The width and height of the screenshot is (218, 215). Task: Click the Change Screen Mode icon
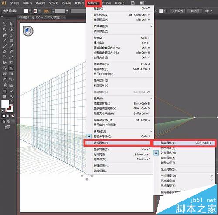click(x=7, y=127)
